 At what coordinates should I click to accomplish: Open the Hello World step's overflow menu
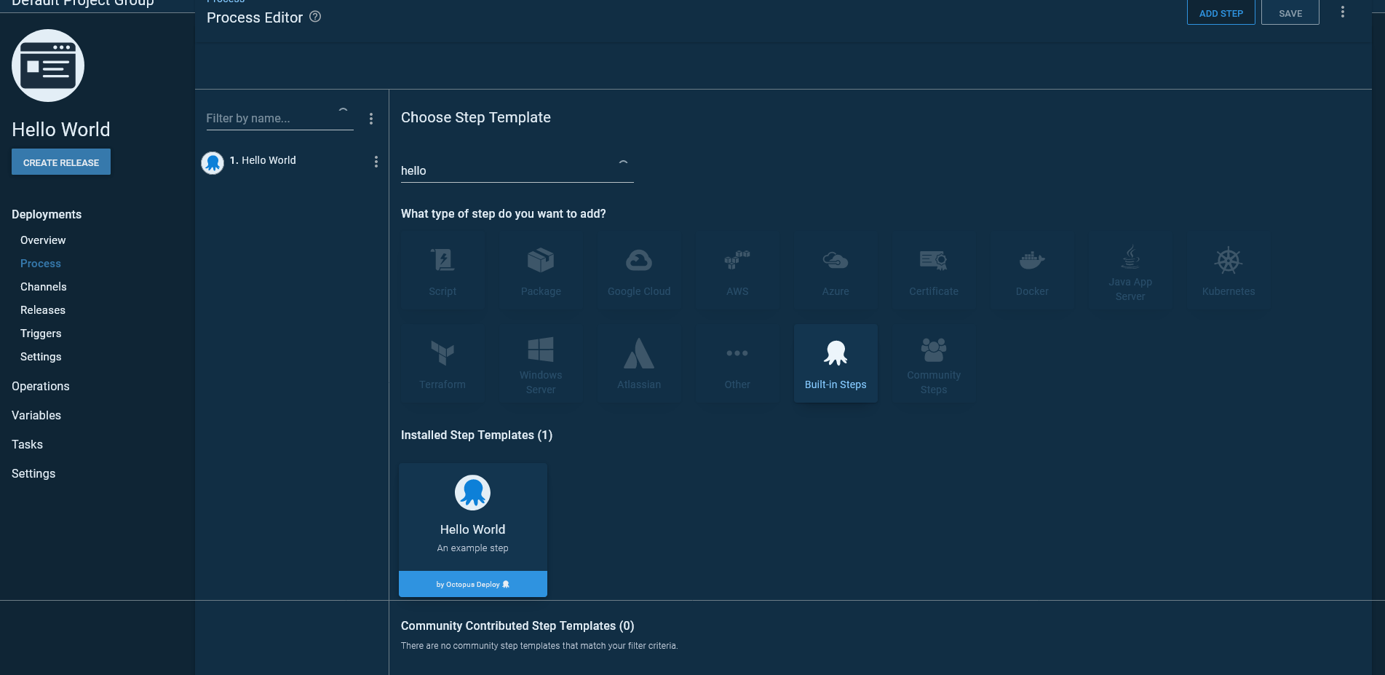[x=376, y=162]
